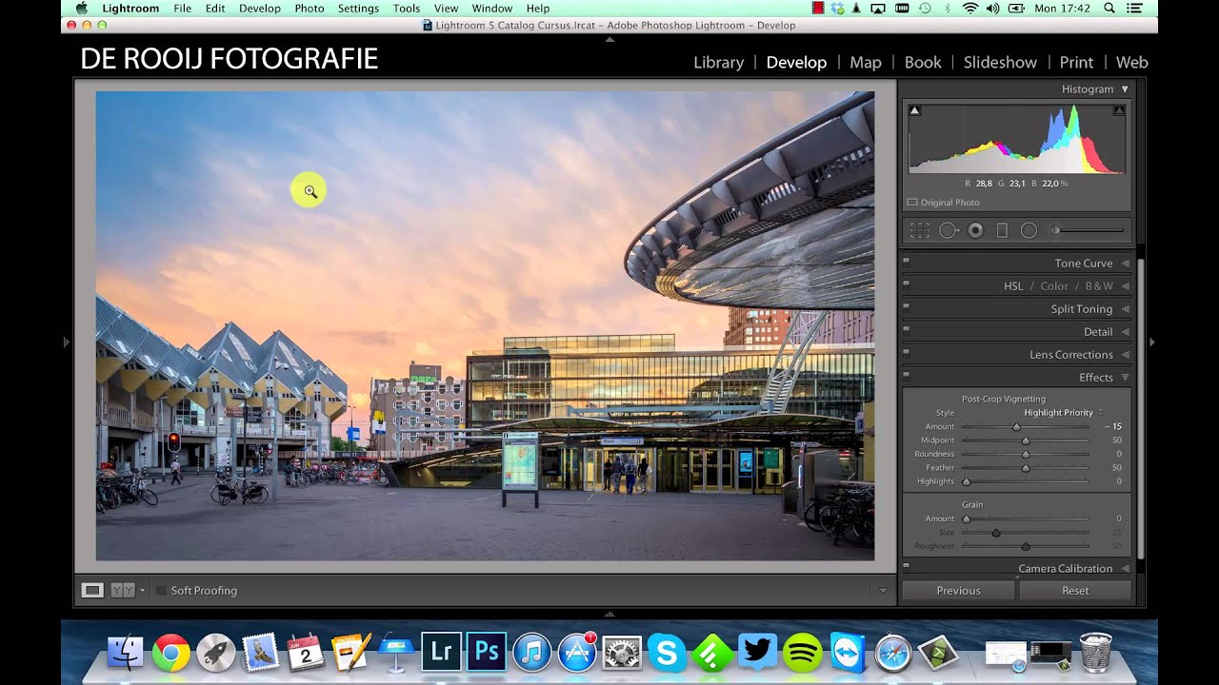Adjust the vignette Feather slider
This screenshot has height=685, width=1219.
click(1025, 468)
